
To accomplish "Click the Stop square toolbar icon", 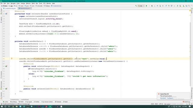I will point(163,6).
